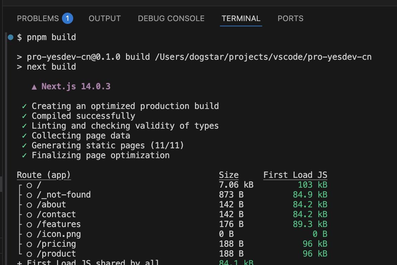Click the 'Generating static pages (11/11)' text

tap(108, 146)
